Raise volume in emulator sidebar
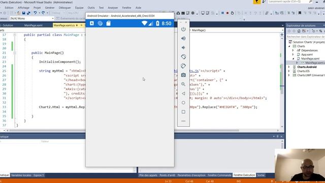The image size is (325, 183). [183, 39]
